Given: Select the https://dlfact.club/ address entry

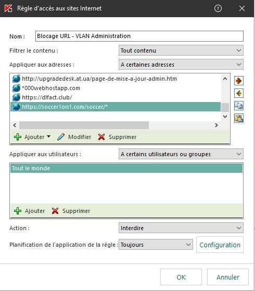Looking at the screenshot, I should 116,97.
